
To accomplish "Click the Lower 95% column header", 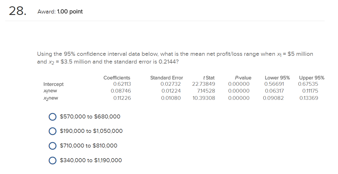I will click(277, 78).
